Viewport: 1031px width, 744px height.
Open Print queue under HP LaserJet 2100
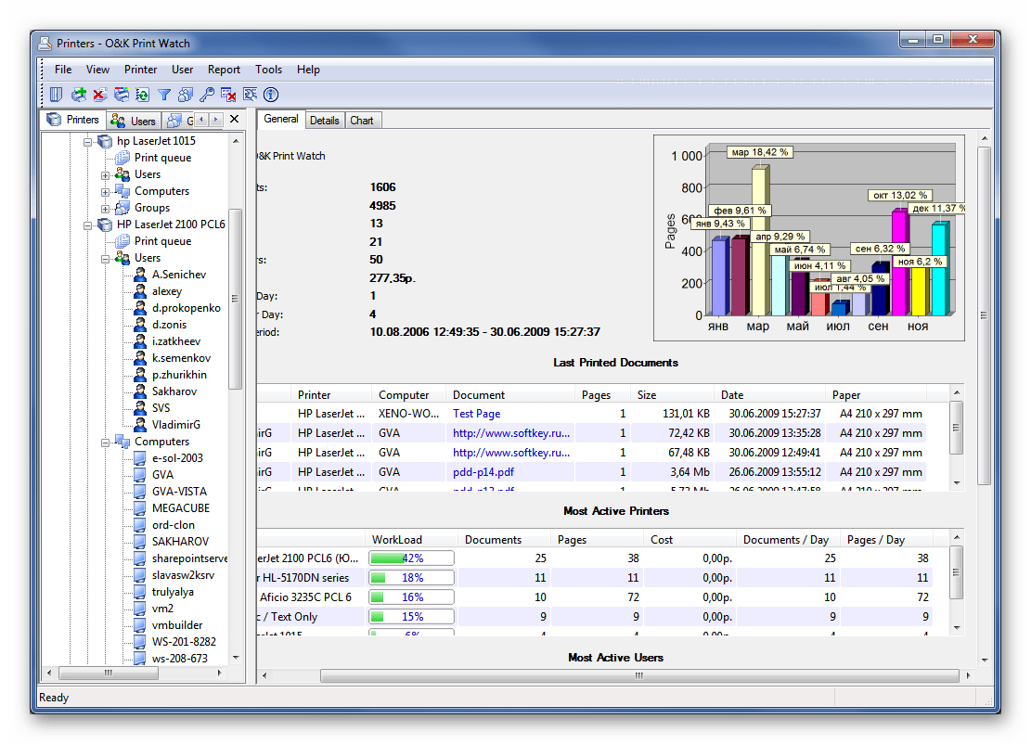(162, 241)
